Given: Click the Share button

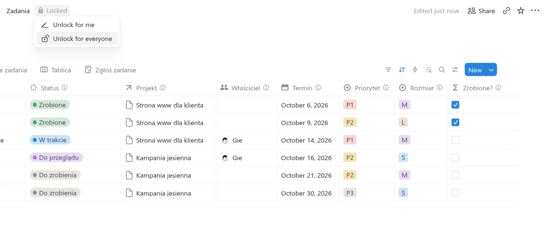Looking at the screenshot, I should point(481,11).
